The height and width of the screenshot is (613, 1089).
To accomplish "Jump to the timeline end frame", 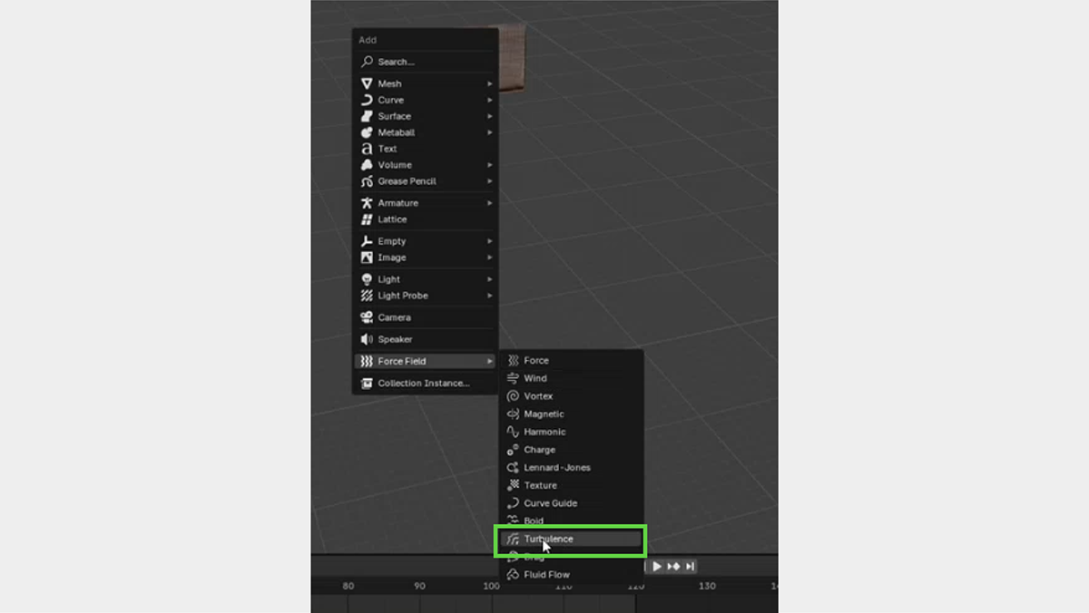I will coord(690,566).
